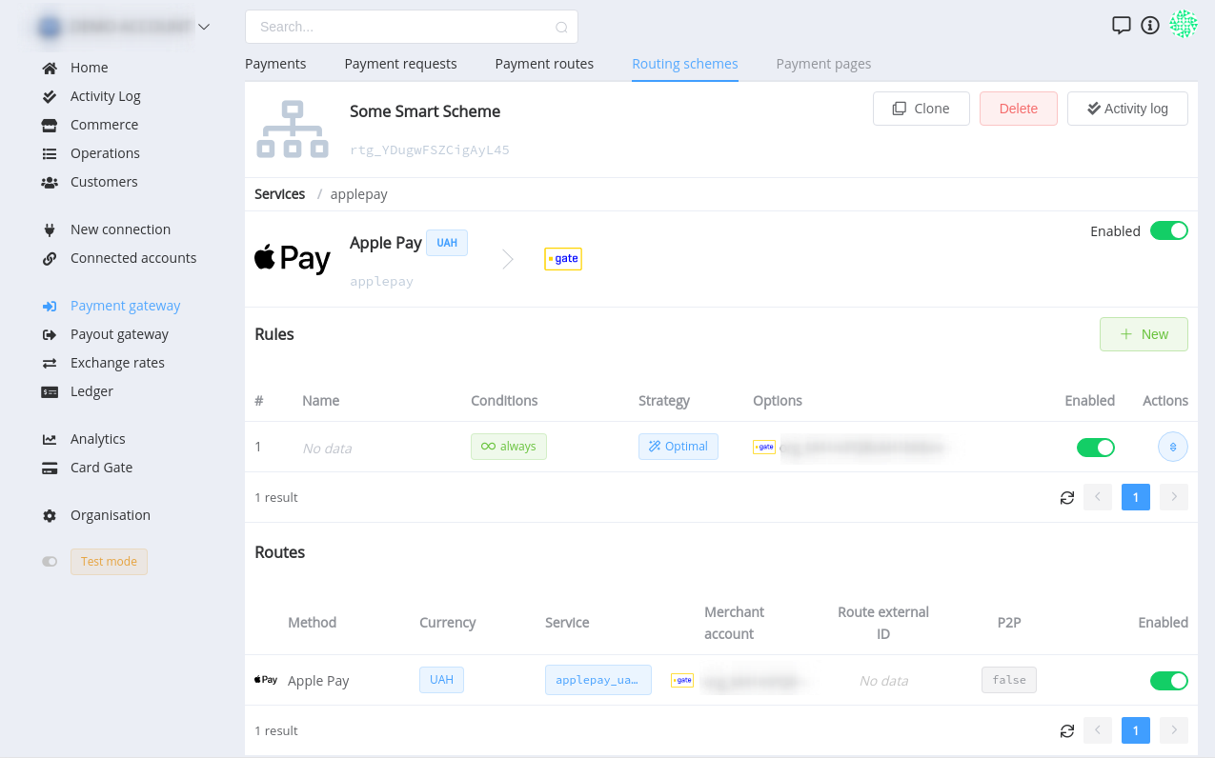Go to previous page of Routes

tap(1098, 730)
